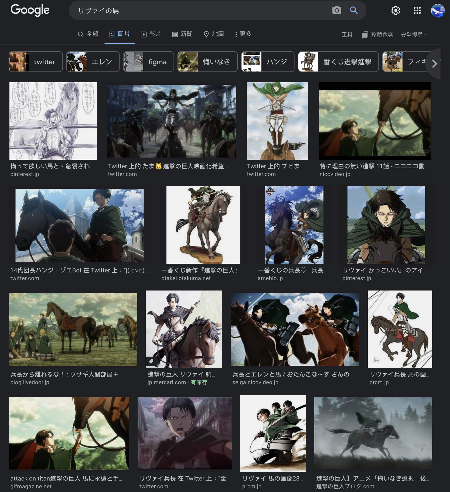Click the 進撃の巨人ブログ.com source text
The image size is (450, 492).
[345, 487]
